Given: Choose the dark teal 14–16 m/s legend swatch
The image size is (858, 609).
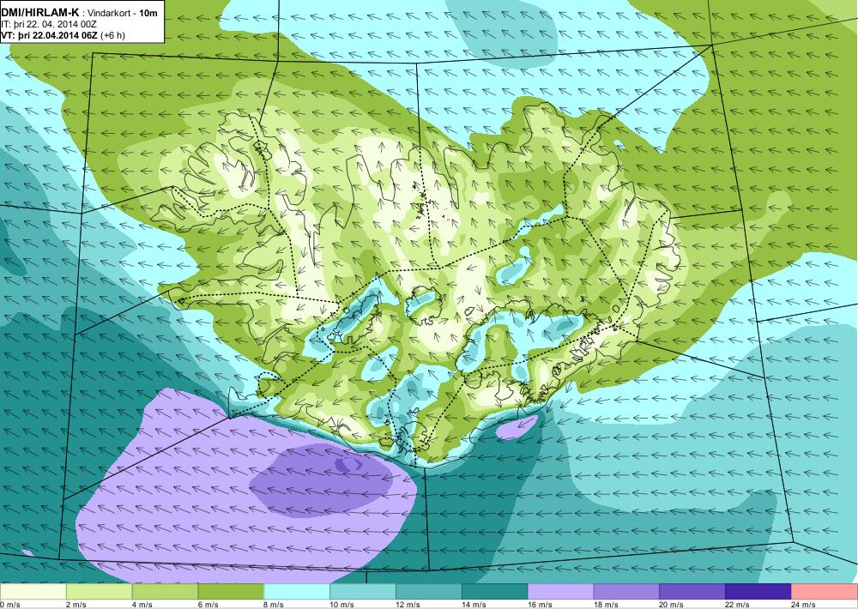Looking at the screenshot, I should [x=495, y=592].
